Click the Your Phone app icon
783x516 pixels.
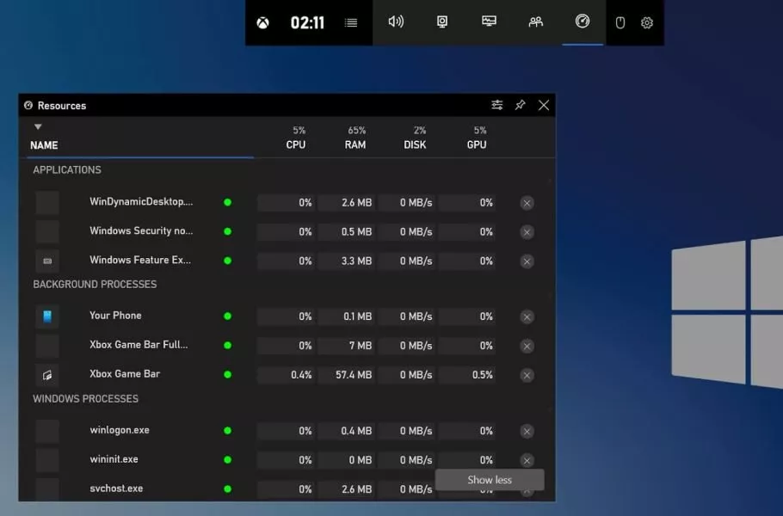47,316
